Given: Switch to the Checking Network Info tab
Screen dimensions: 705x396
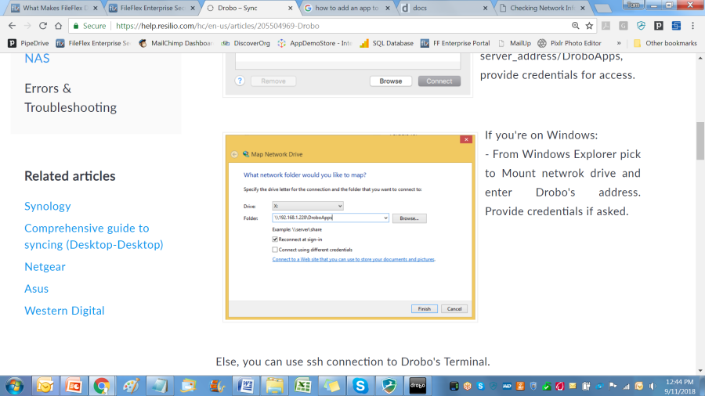Looking at the screenshot, I should tap(542, 8).
